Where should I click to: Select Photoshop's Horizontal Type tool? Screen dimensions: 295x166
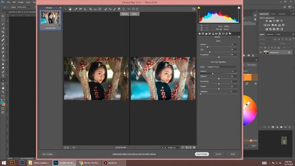point(3,76)
